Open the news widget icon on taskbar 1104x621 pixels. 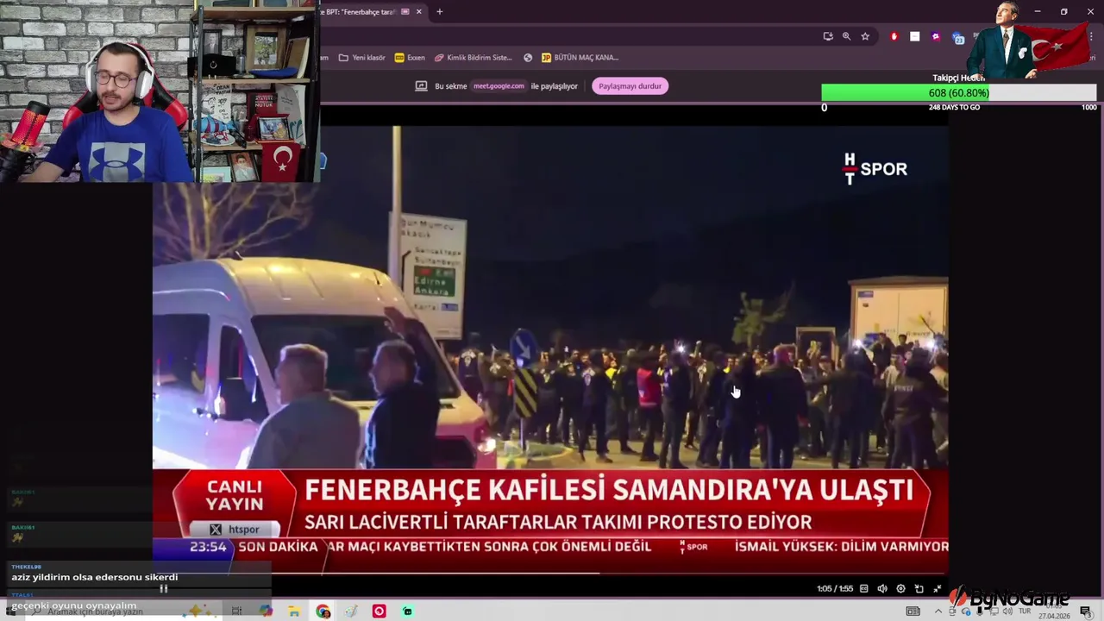[x=913, y=612]
